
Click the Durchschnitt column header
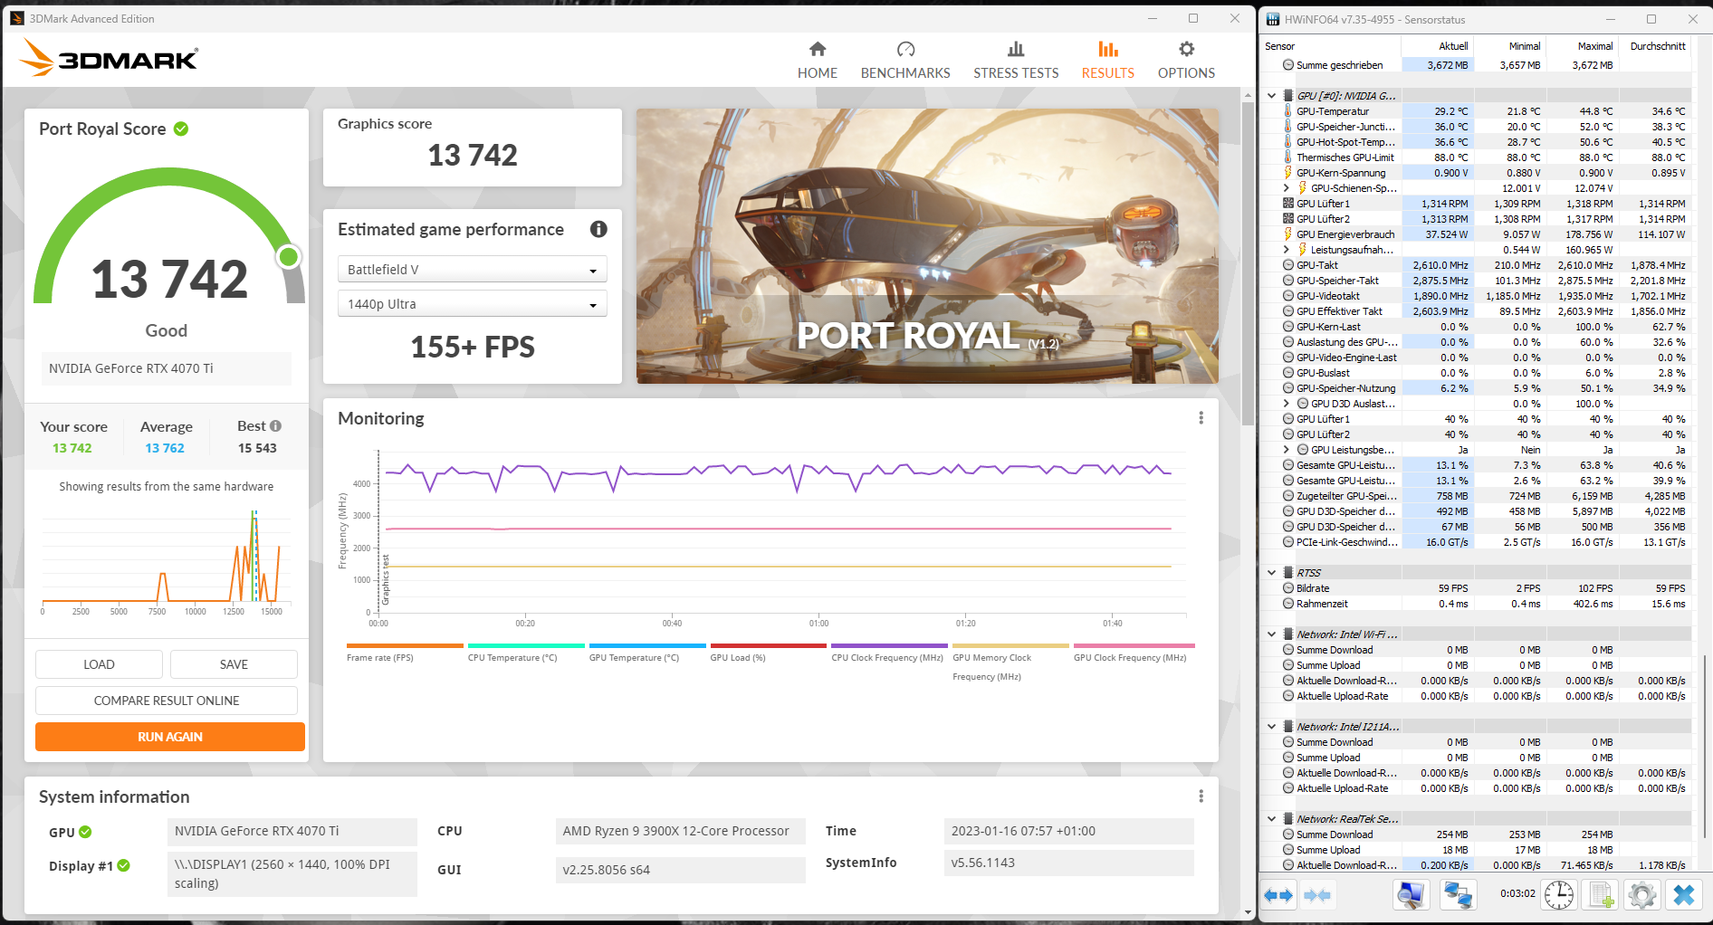pos(1656,46)
